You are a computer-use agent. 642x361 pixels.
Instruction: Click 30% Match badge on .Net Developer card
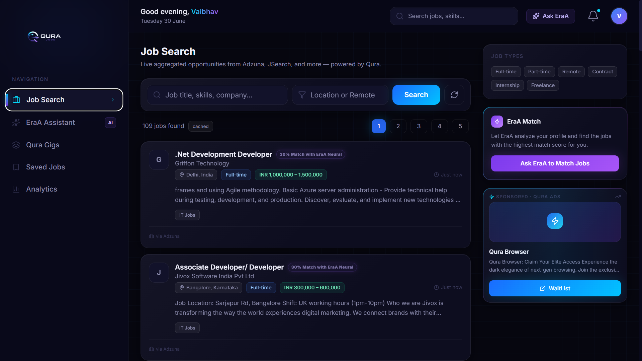point(310,154)
